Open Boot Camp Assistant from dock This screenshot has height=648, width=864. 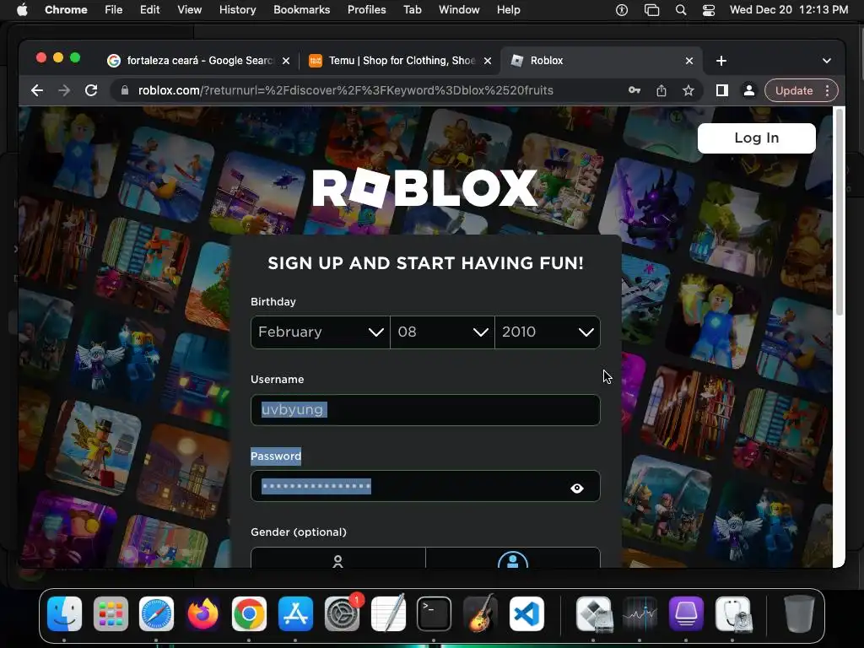[x=593, y=614]
